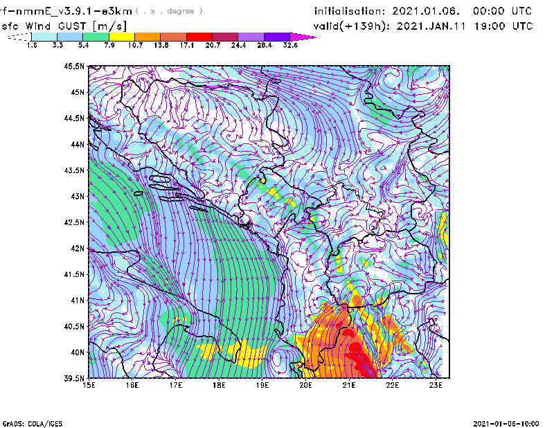Click the legend value 17.1
The height and width of the screenshot is (428, 554).
coord(187,45)
